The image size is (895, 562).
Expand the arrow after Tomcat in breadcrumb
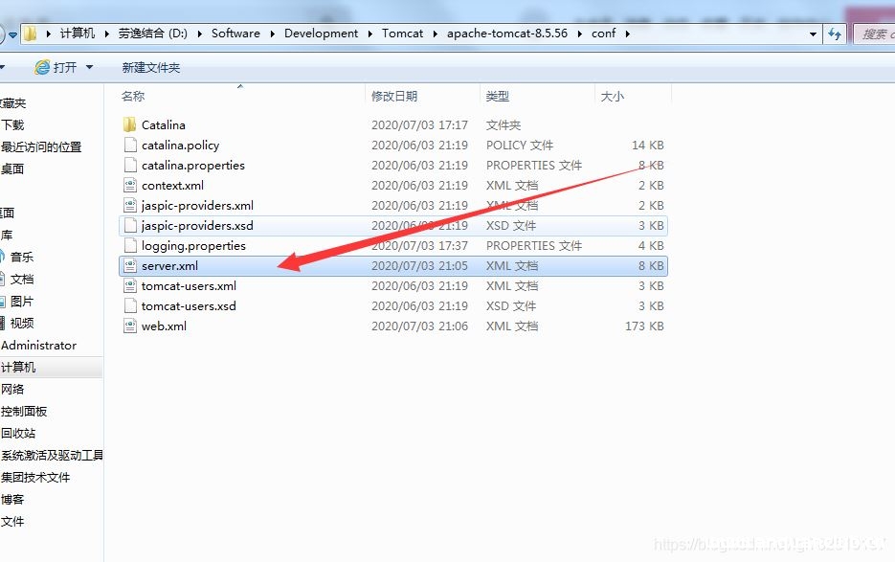[435, 34]
